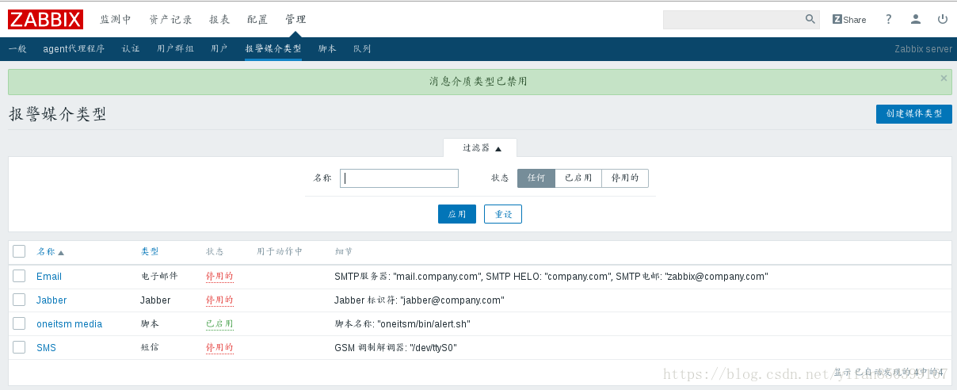Tick the checkbox for Email row
The width and height of the screenshot is (957, 390).
click(19, 276)
